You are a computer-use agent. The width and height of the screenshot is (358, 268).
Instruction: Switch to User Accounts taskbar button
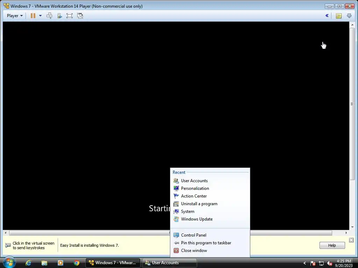pyautogui.click(x=170, y=263)
